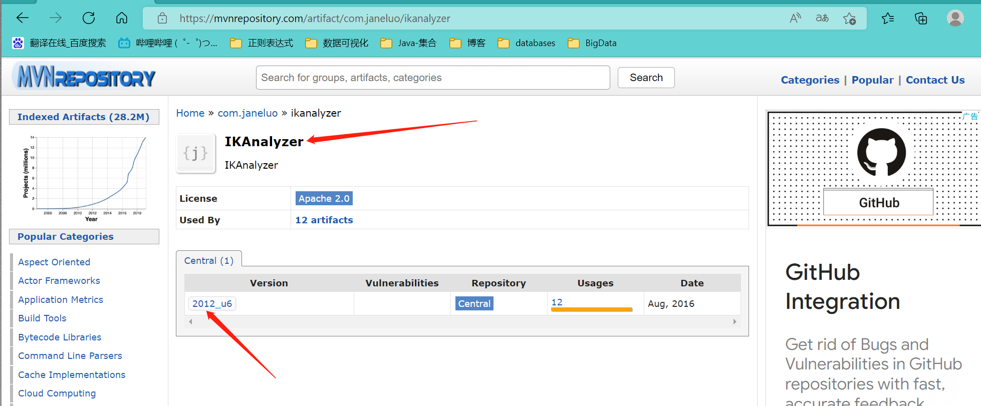Open Build Tools category

tap(42, 318)
